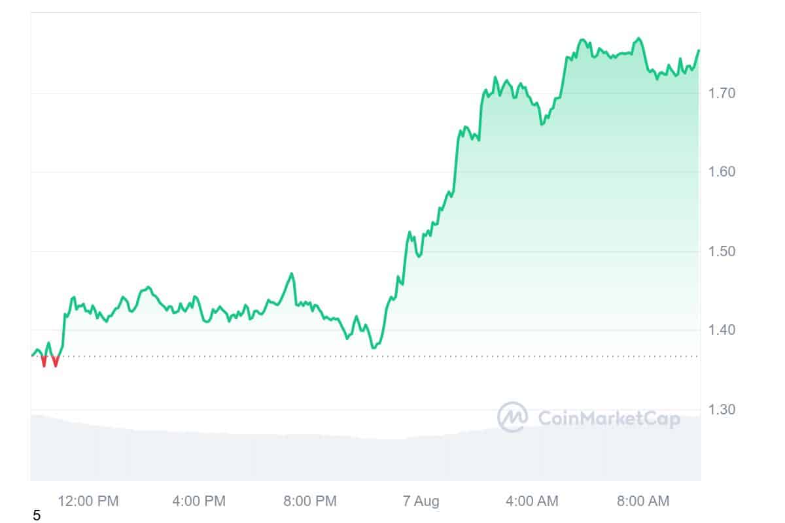Select the 1.30 price axis label
Viewport: 785px width, 523px height.
(x=722, y=410)
